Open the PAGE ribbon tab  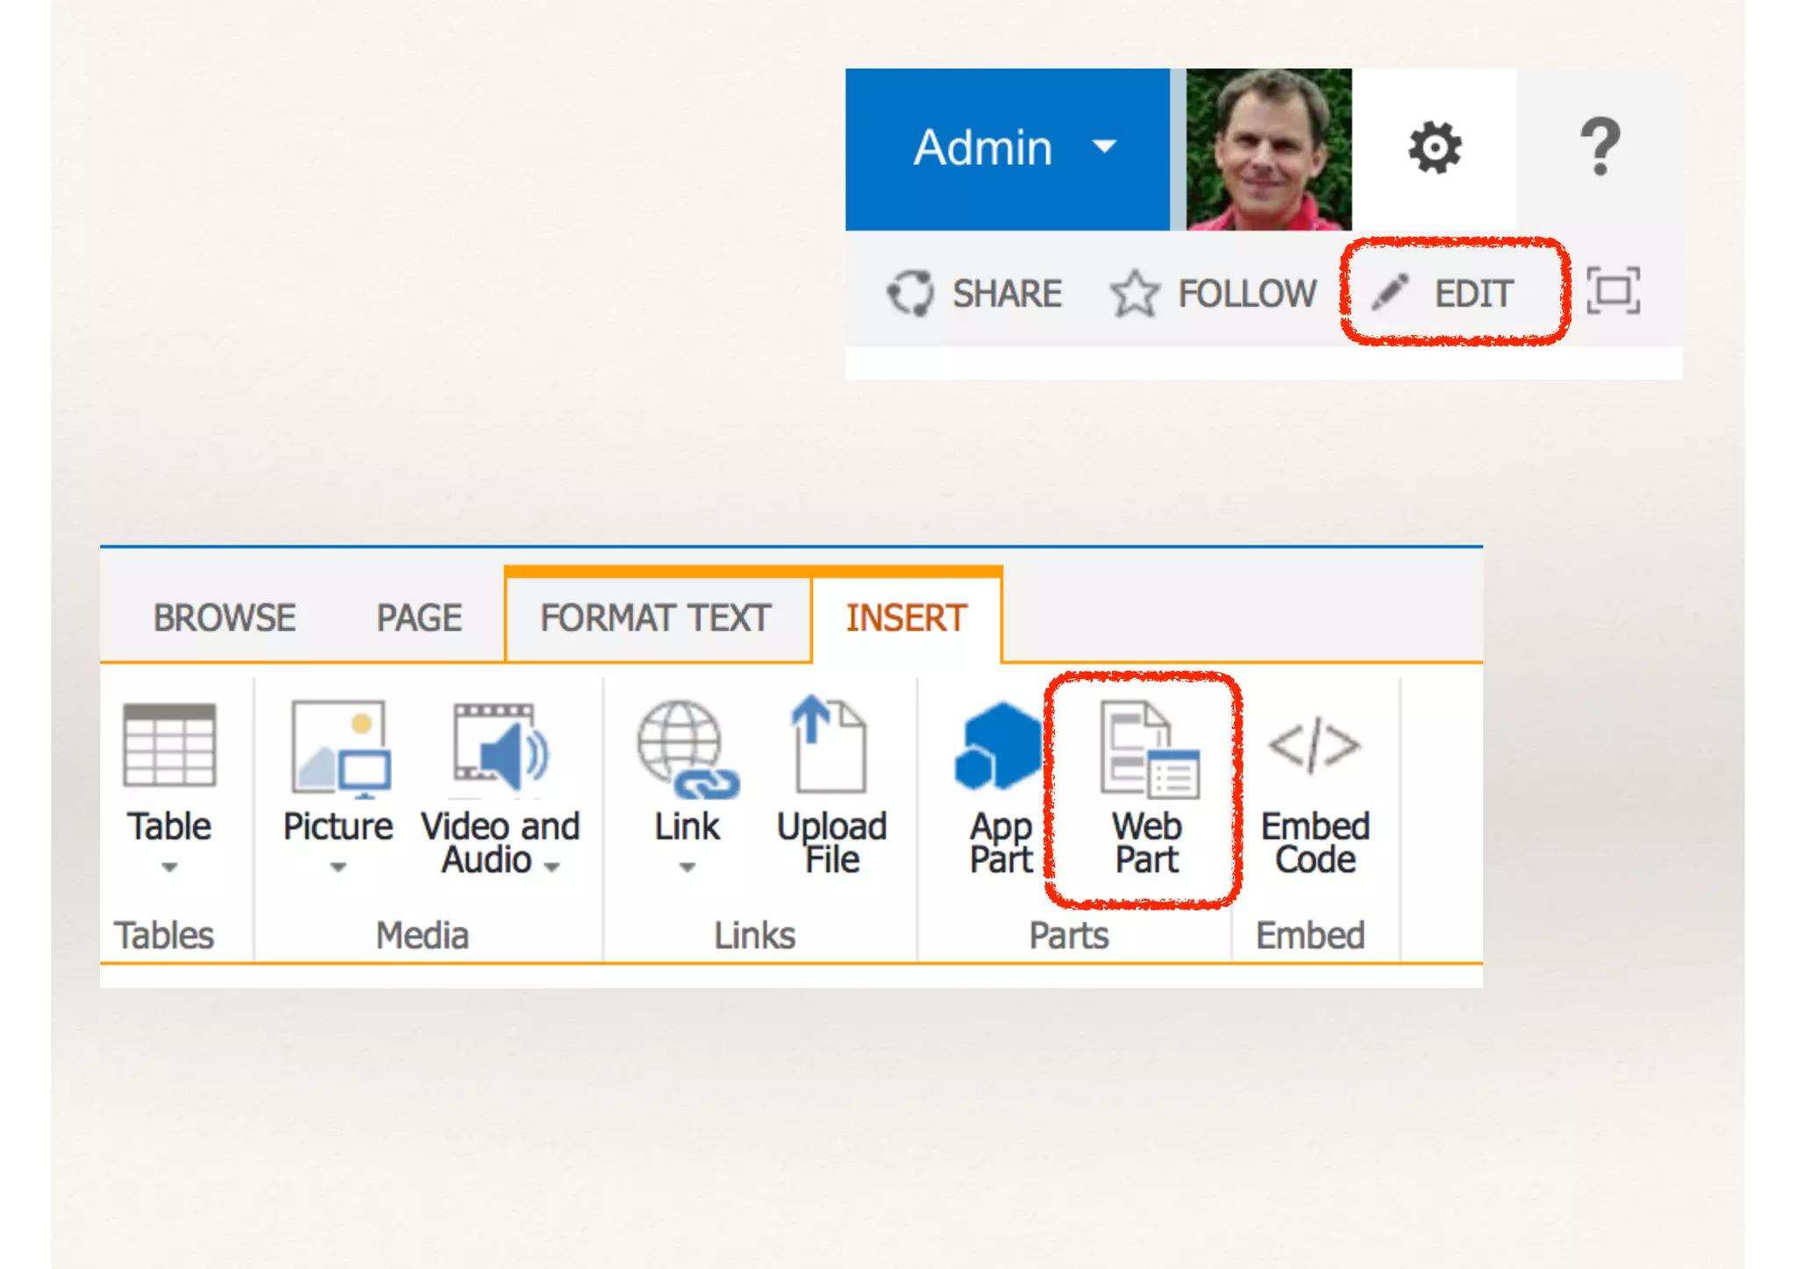pos(418,618)
